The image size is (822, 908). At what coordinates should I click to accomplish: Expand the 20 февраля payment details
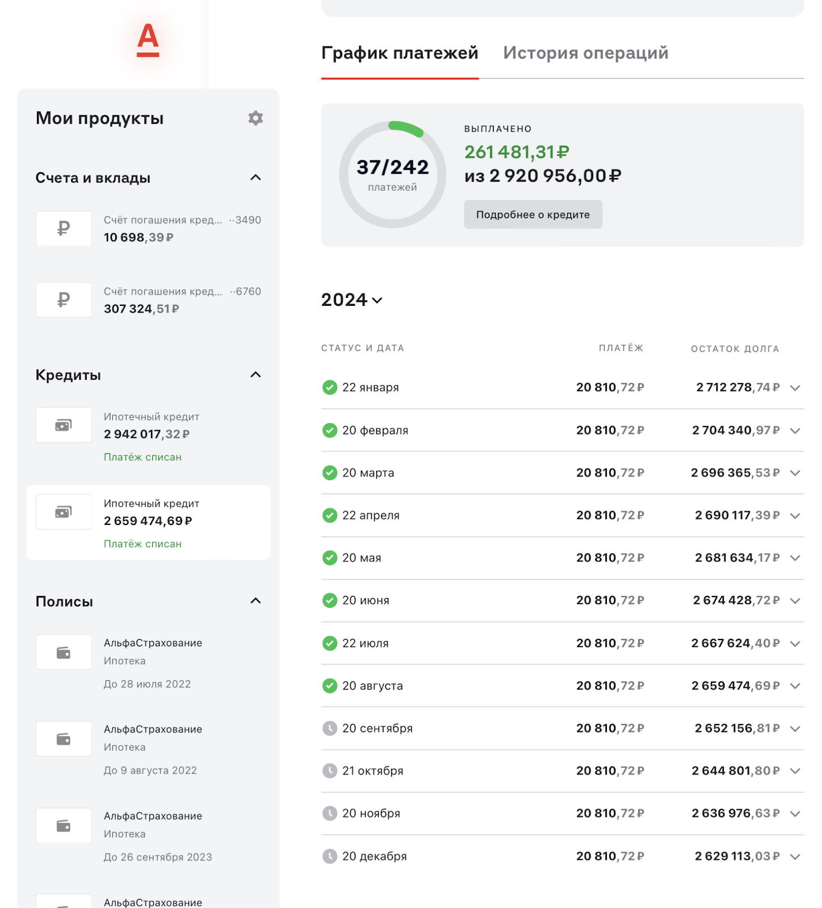click(x=795, y=431)
